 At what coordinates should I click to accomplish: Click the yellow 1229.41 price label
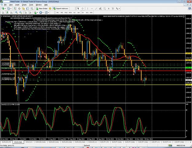tap(189, 85)
